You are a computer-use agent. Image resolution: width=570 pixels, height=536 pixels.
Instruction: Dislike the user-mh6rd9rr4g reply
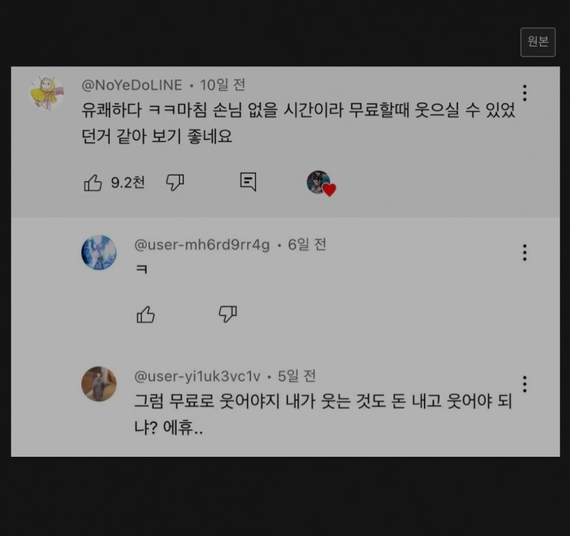(227, 314)
